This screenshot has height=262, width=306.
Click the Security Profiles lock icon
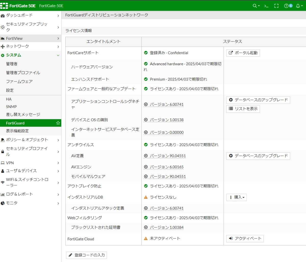3,151
